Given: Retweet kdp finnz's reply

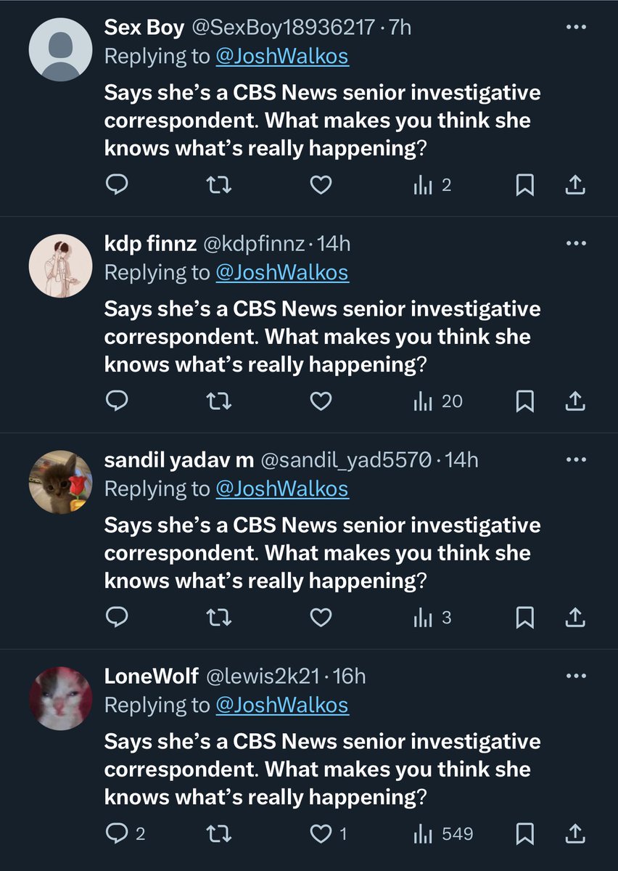Looking at the screenshot, I should (218, 401).
